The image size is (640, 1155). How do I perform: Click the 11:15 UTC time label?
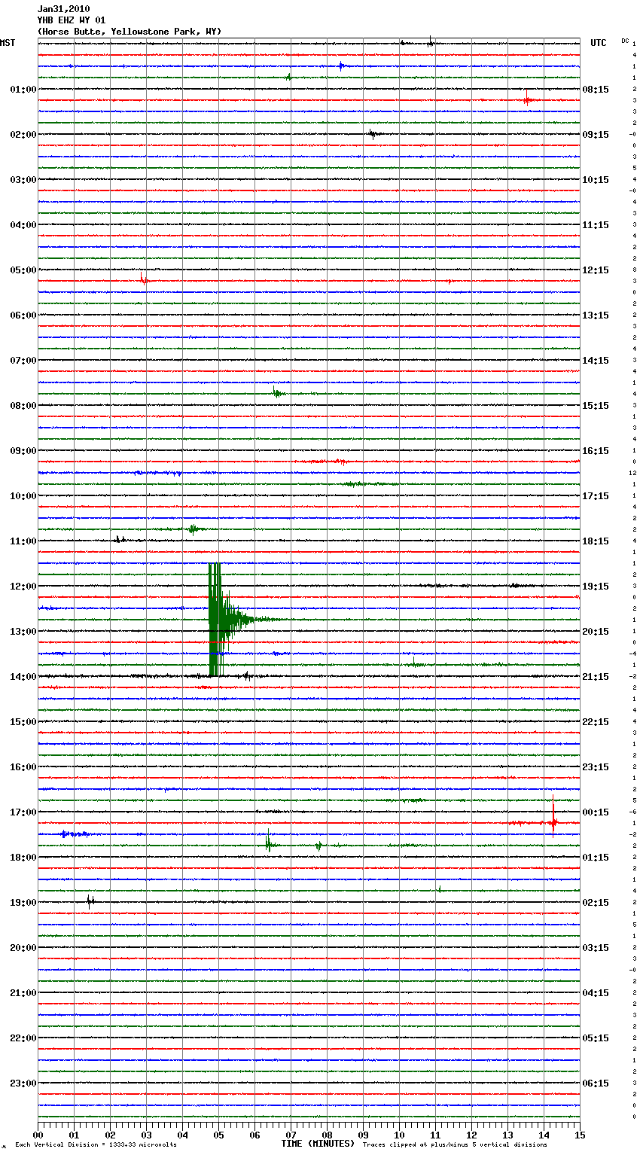click(x=596, y=225)
